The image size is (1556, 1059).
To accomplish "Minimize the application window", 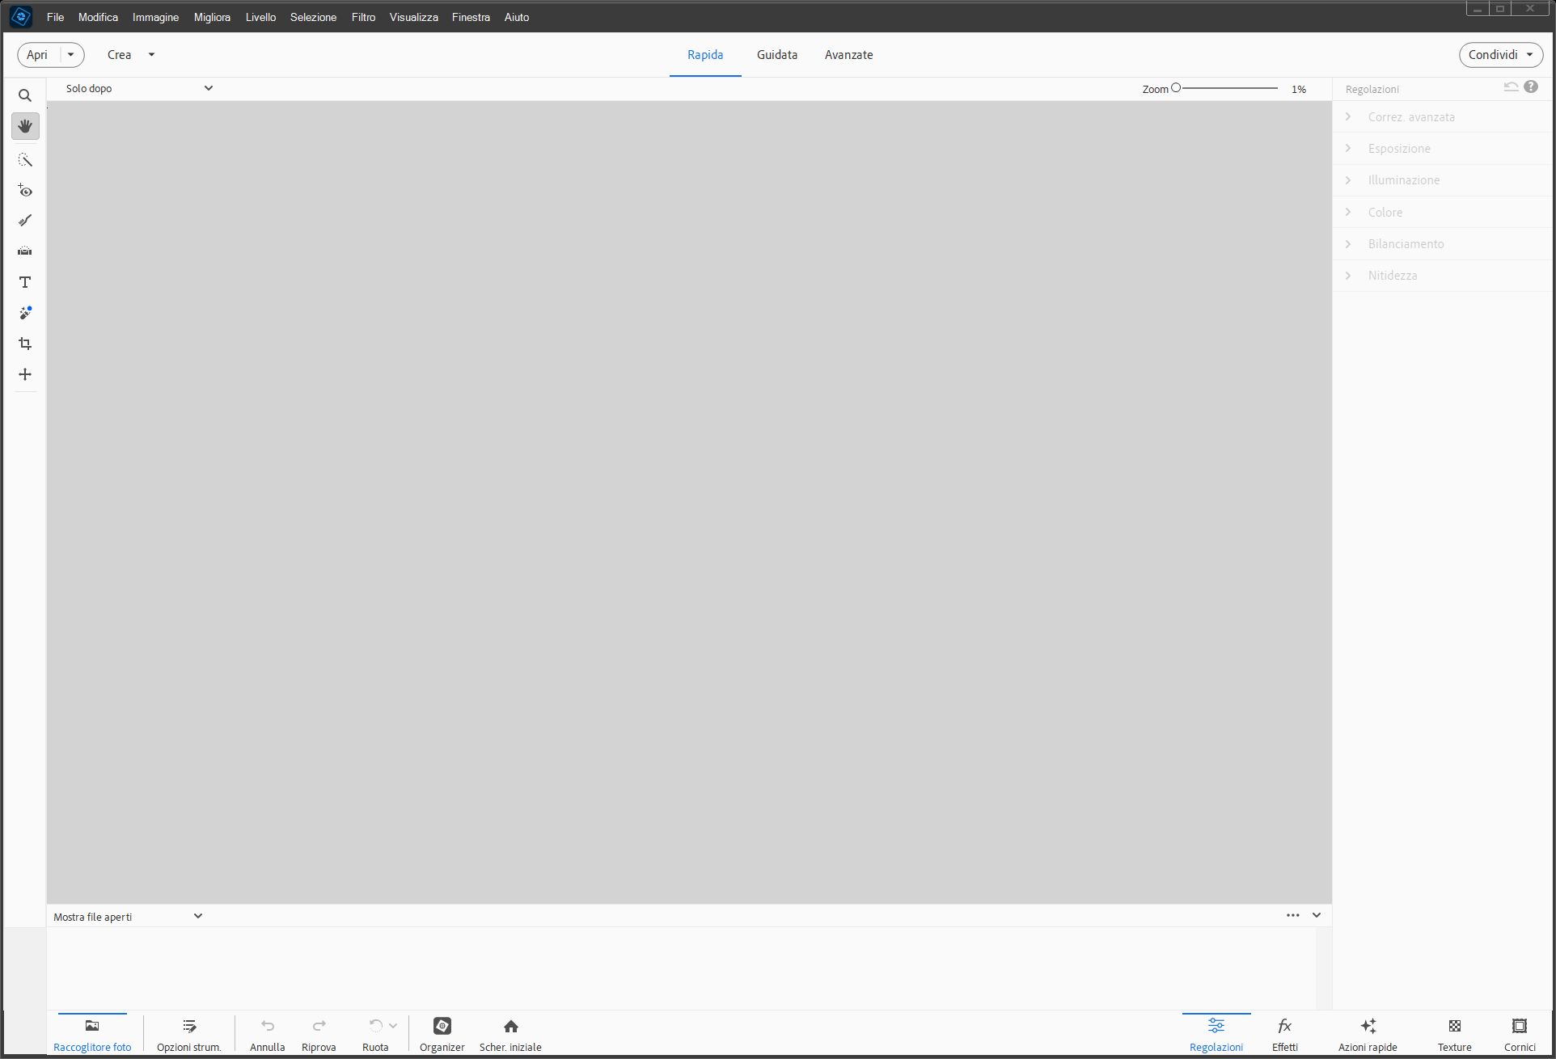I will click(1478, 9).
